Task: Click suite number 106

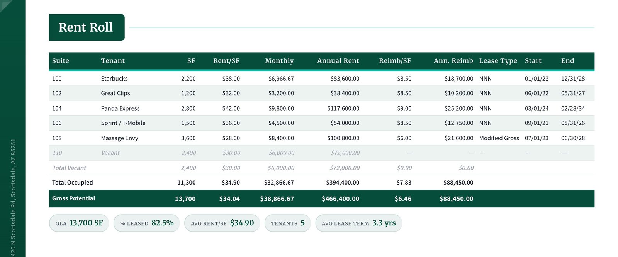Action: pyautogui.click(x=57, y=123)
